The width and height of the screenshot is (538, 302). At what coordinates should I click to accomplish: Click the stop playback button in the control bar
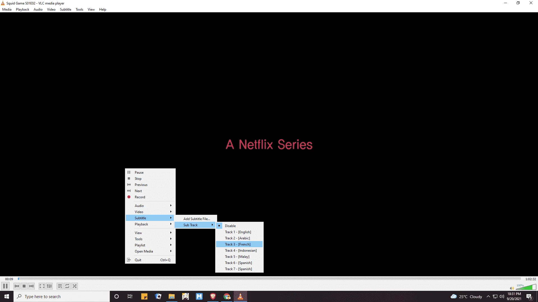pos(24,286)
